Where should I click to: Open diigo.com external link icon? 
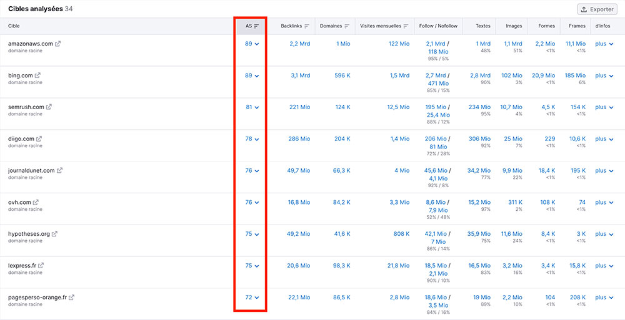point(39,139)
